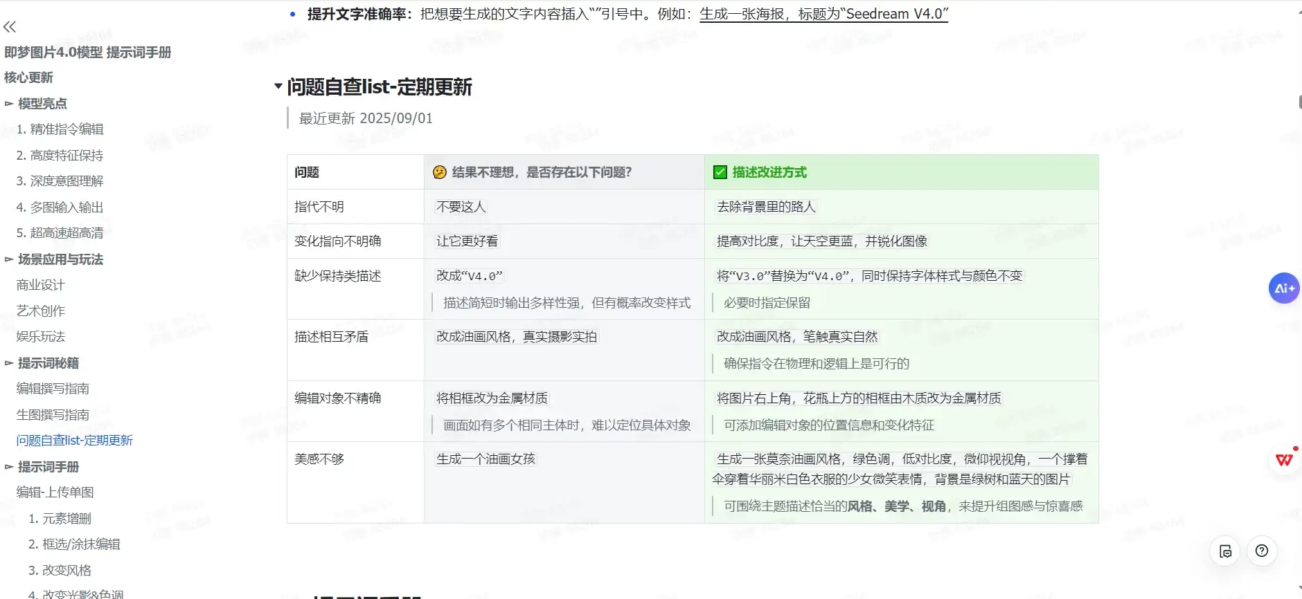Image resolution: width=1302 pixels, height=599 pixels.
Task: Open the AI+ assistant floating button
Action: 1284,288
